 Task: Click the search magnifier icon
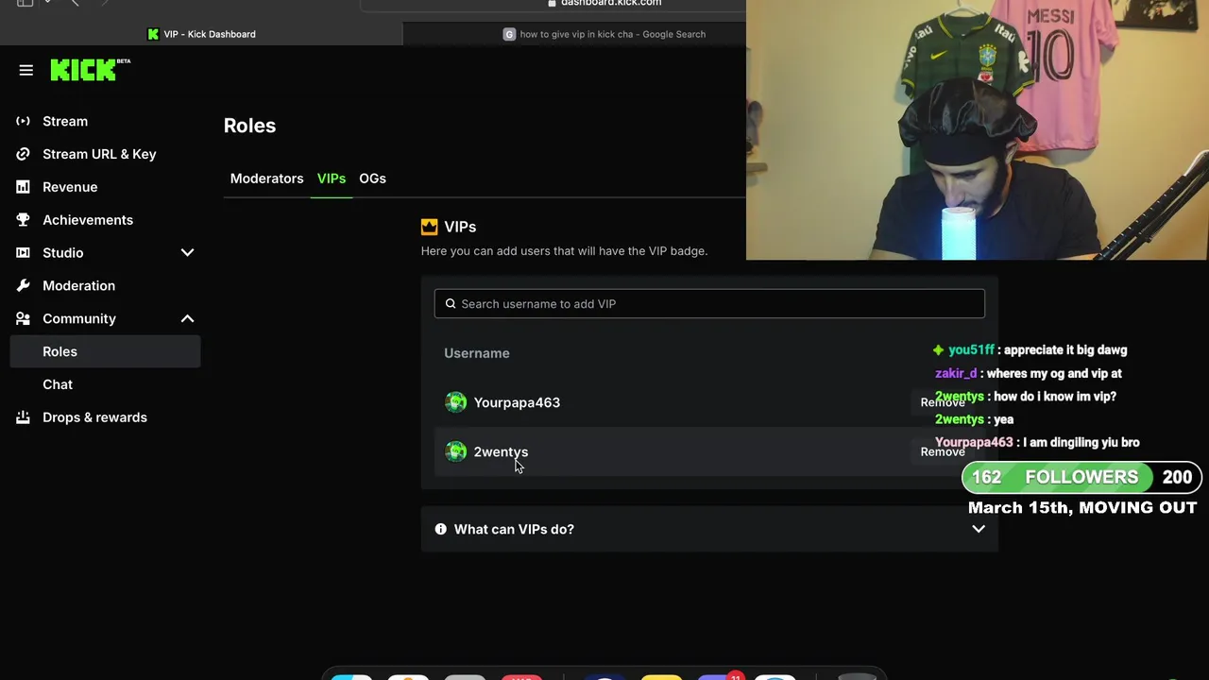click(451, 303)
